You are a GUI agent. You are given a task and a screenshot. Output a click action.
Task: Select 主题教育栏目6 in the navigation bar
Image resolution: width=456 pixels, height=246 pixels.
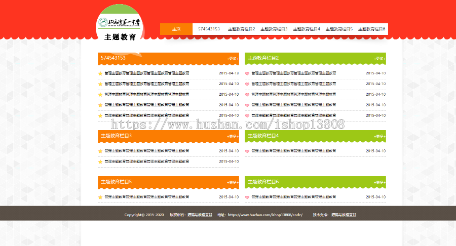(372, 29)
